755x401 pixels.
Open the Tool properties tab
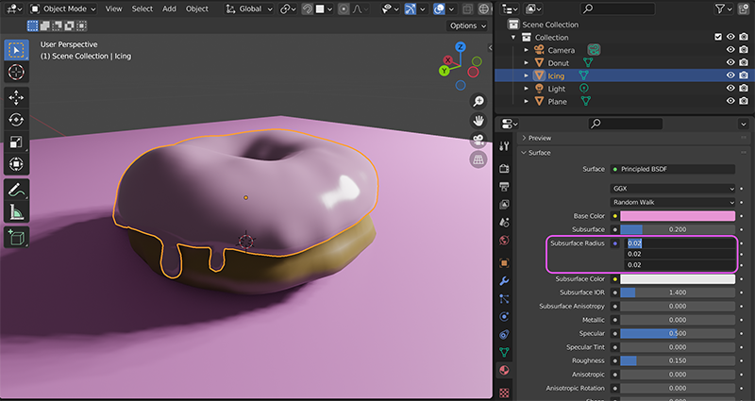tap(504, 146)
